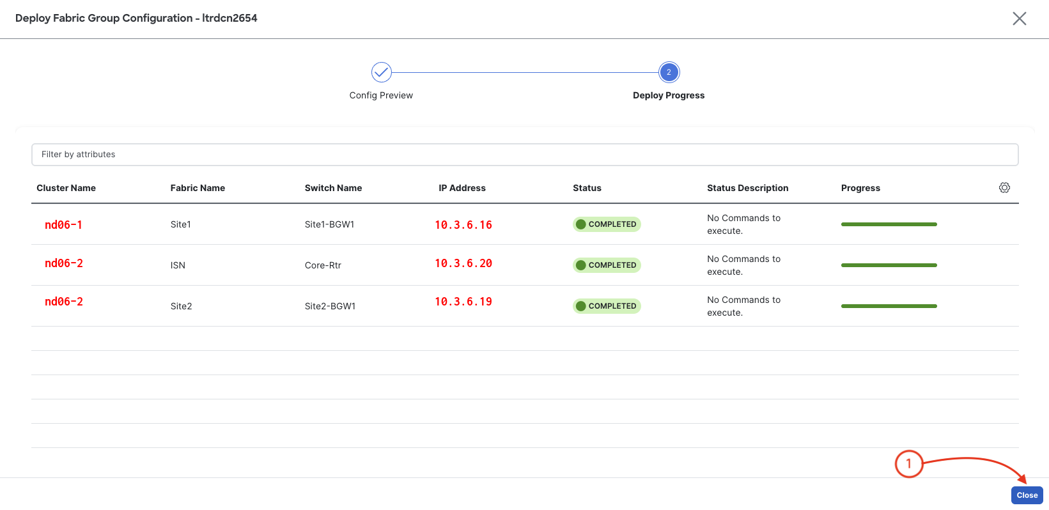
Task: Select the Deploy Progress step circle
Action: click(669, 72)
